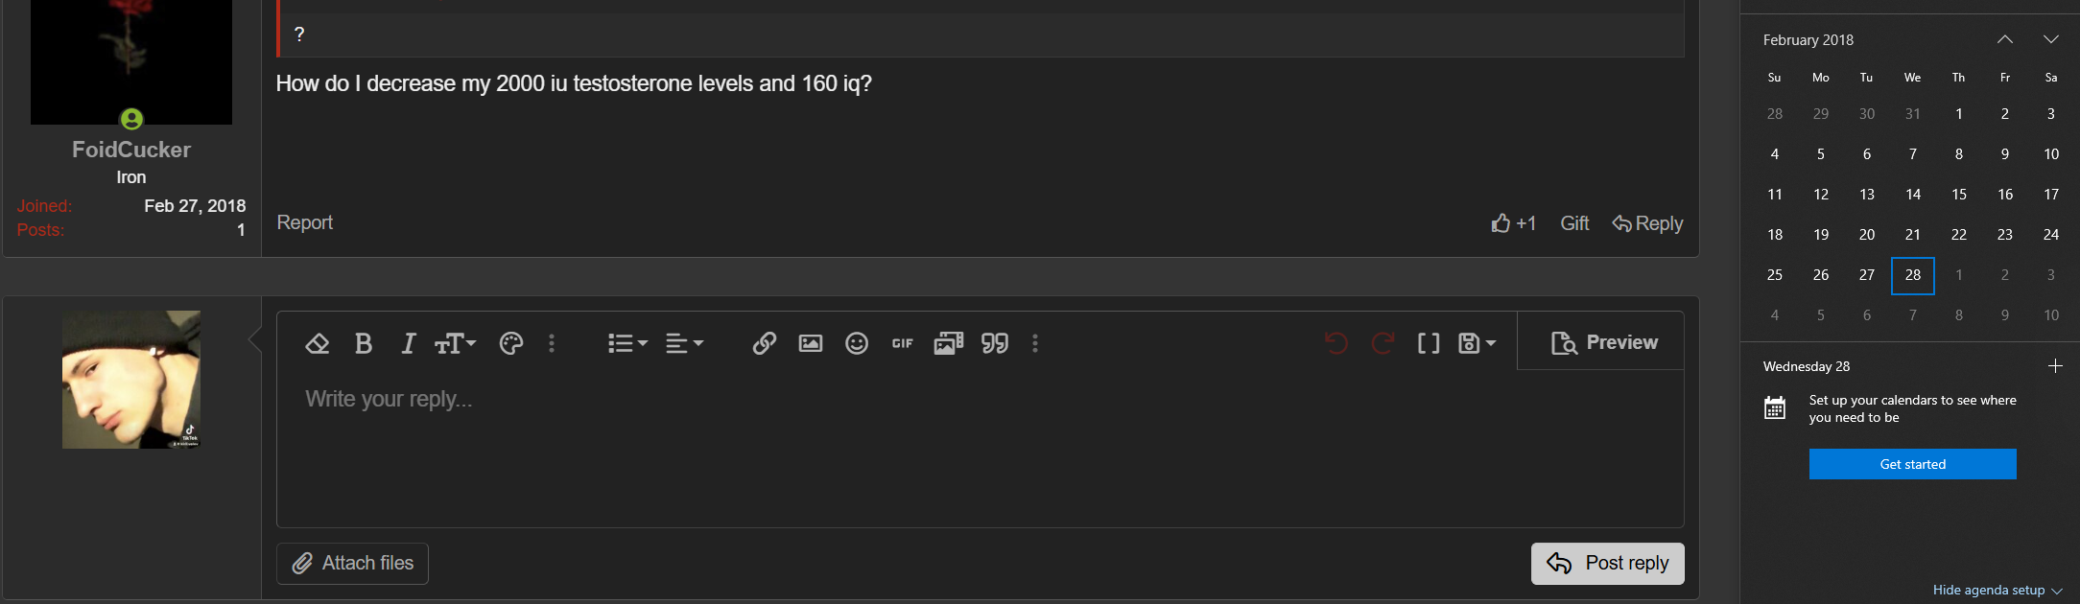Toggle BB code mode brackets
The width and height of the screenshot is (2080, 604).
[1429, 343]
